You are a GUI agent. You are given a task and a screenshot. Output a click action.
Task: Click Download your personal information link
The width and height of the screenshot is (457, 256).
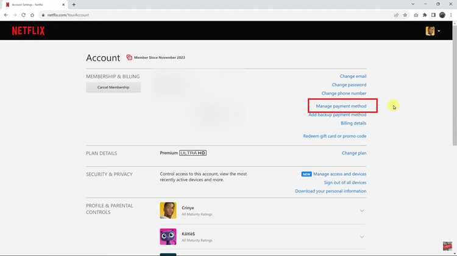pyautogui.click(x=330, y=191)
